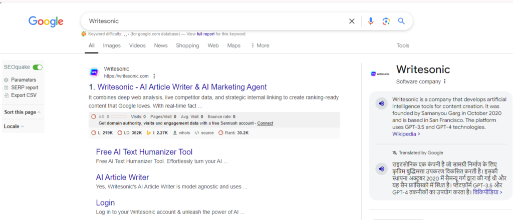Click the Tools button
Viewport: 513px width, 220px height.
click(403, 45)
